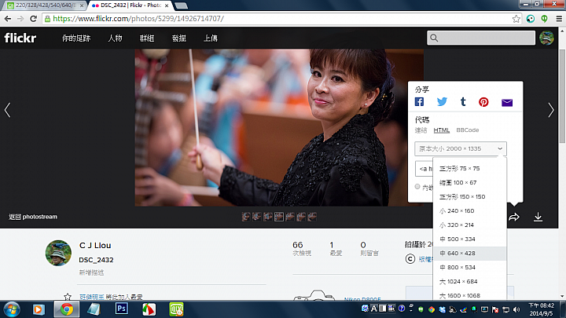This screenshot has height=318, width=566.
Task: Click the download arrow icon
Action: tap(538, 217)
